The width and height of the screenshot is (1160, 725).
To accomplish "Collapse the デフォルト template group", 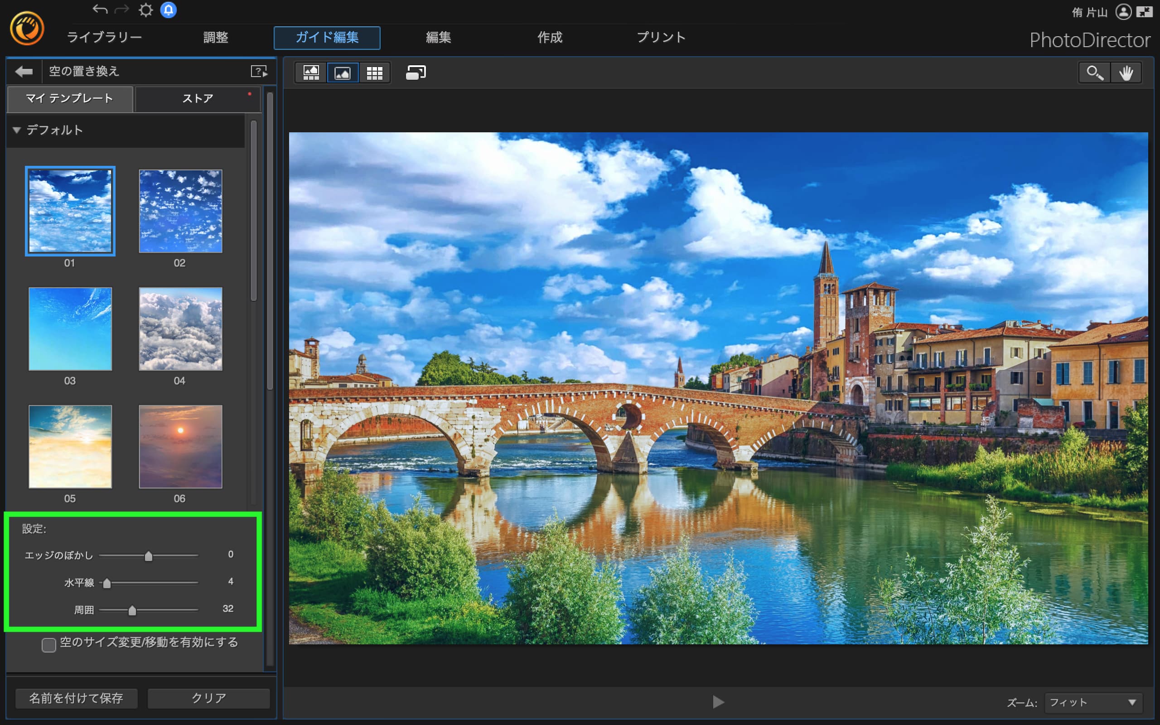I will [x=17, y=130].
